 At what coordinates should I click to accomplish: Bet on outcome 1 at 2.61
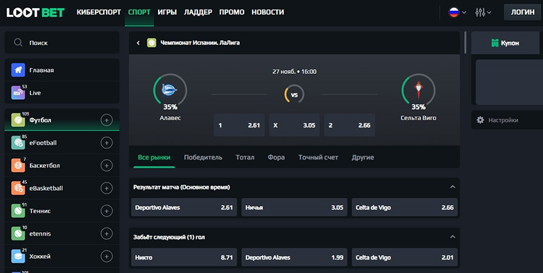[x=239, y=125]
